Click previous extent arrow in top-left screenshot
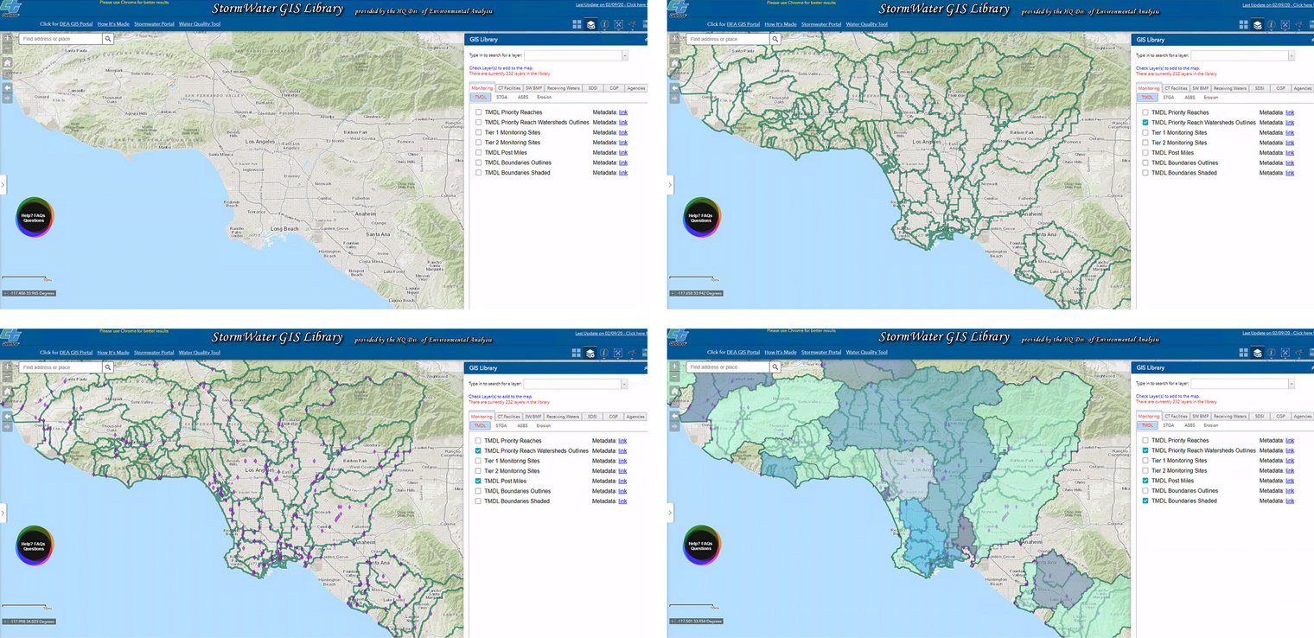This screenshot has height=638, width=1314. [x=7, y=87]
